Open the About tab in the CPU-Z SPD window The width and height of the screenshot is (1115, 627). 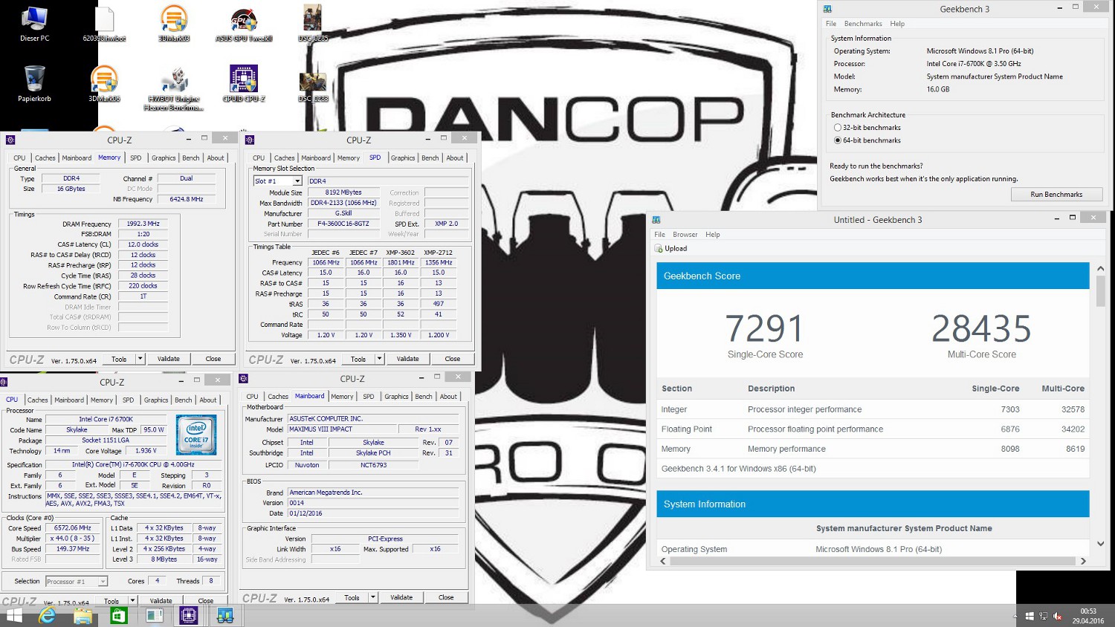455,158
